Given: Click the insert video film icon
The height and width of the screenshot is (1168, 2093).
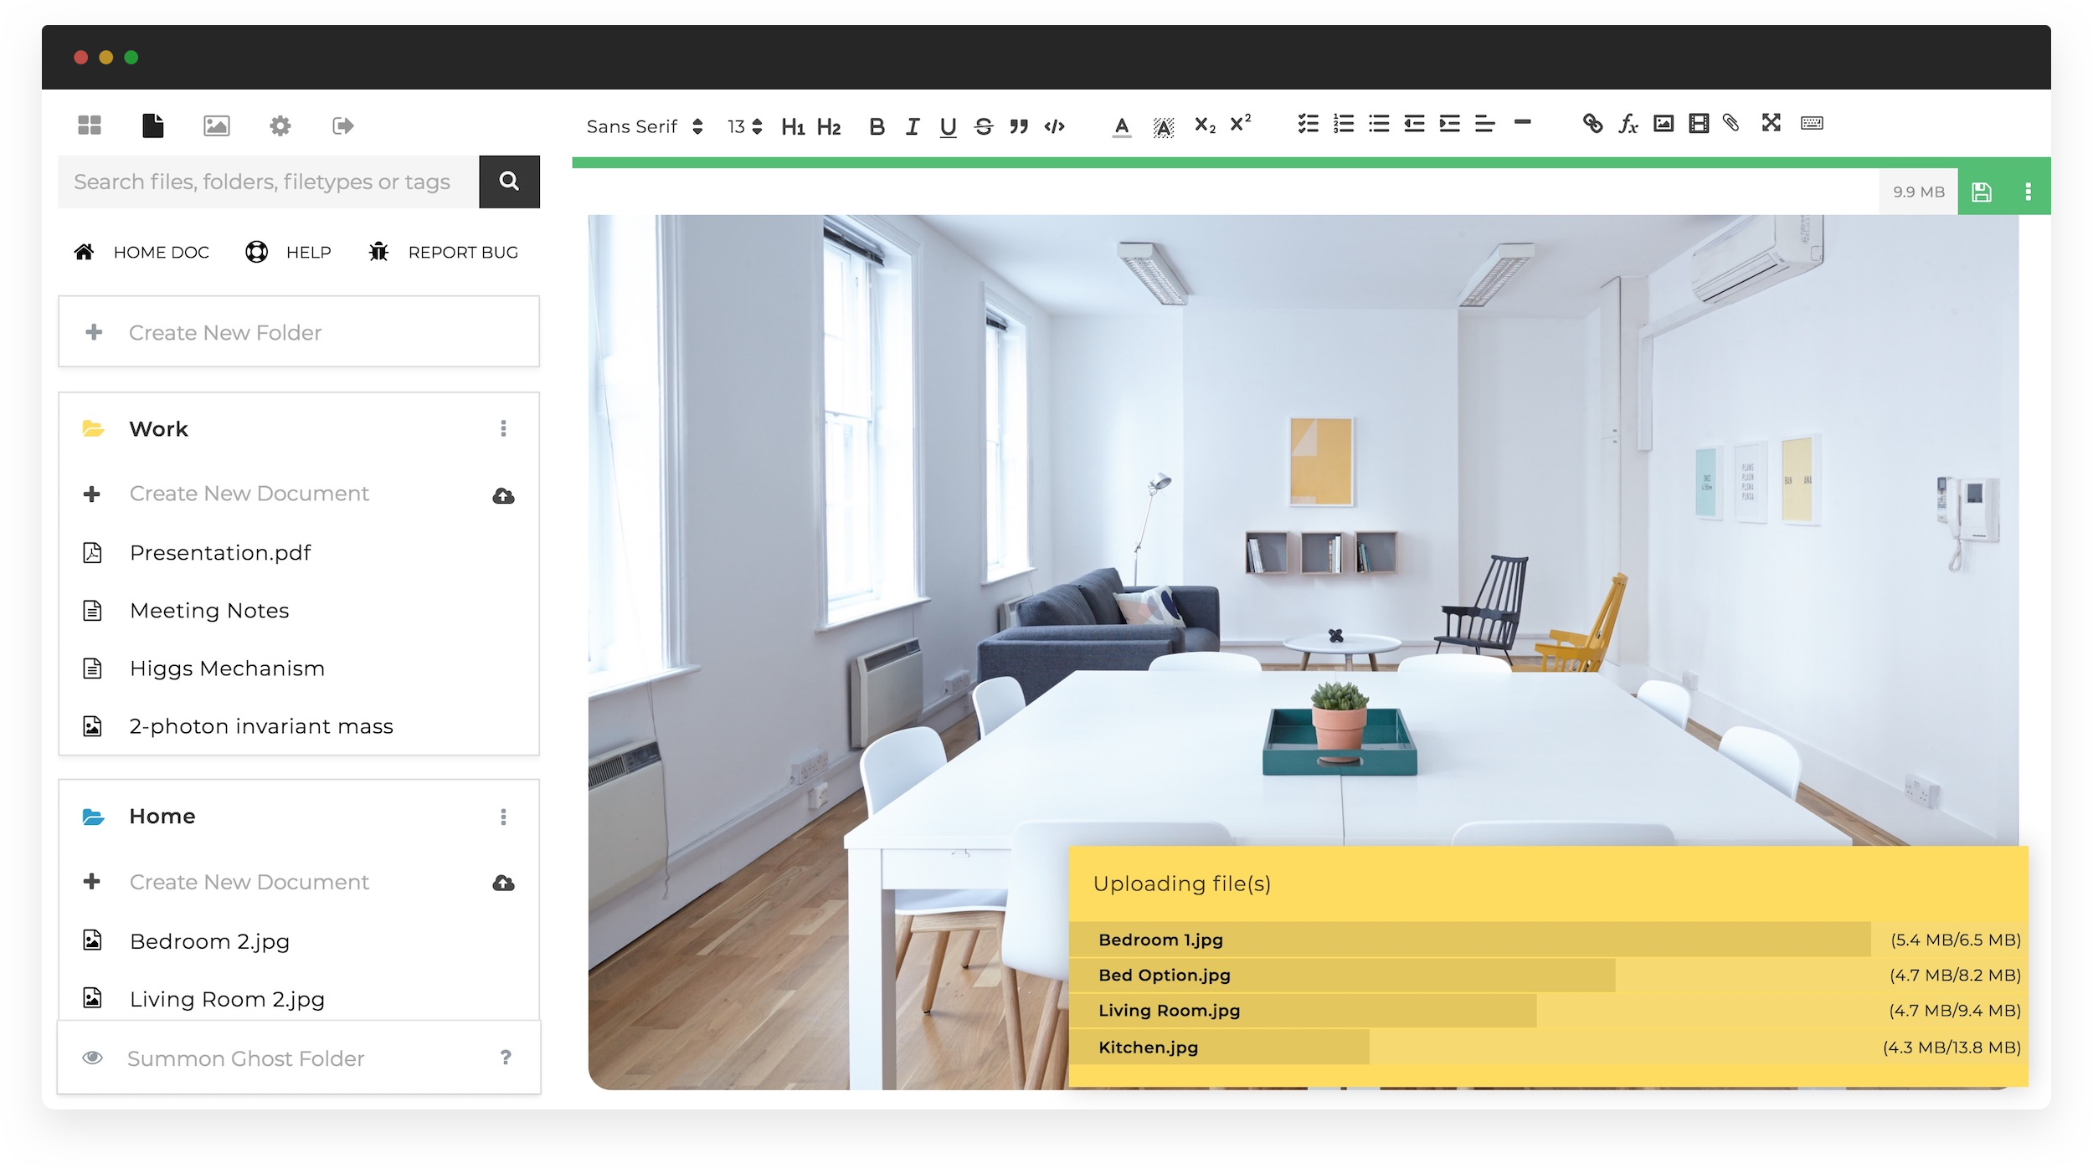Looking at the screenshot, I should coord(1699,124).
